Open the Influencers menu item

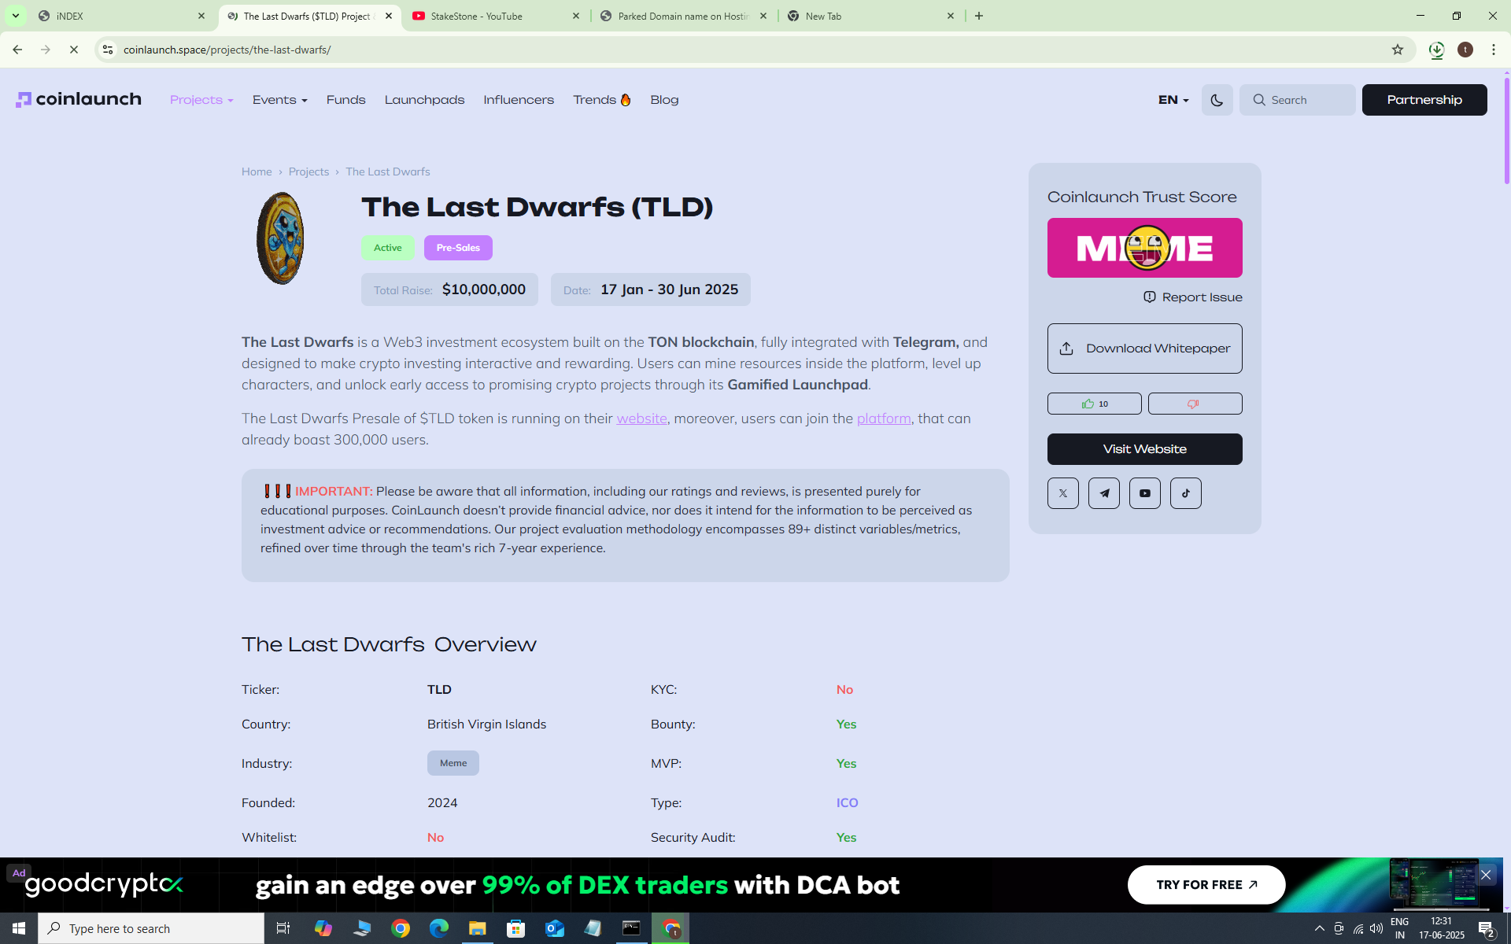click(x=519, y=100)
